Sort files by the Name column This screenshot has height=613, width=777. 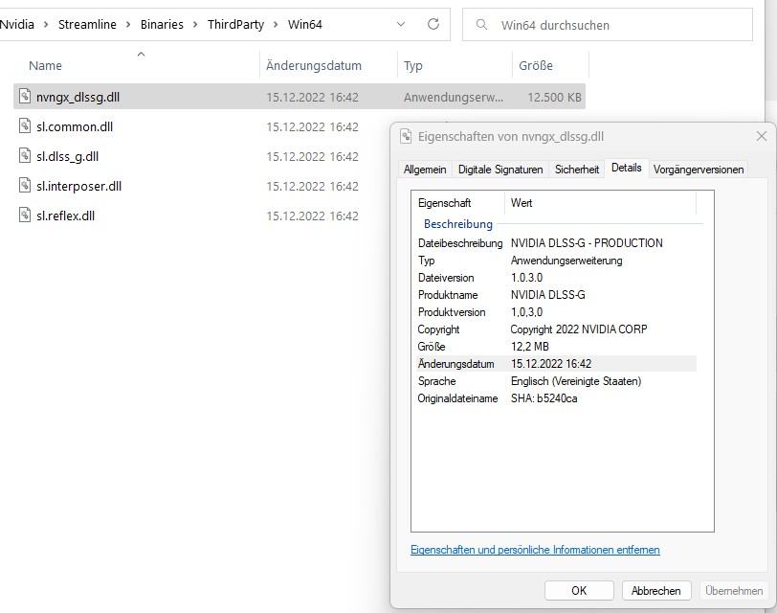point(45,65)
